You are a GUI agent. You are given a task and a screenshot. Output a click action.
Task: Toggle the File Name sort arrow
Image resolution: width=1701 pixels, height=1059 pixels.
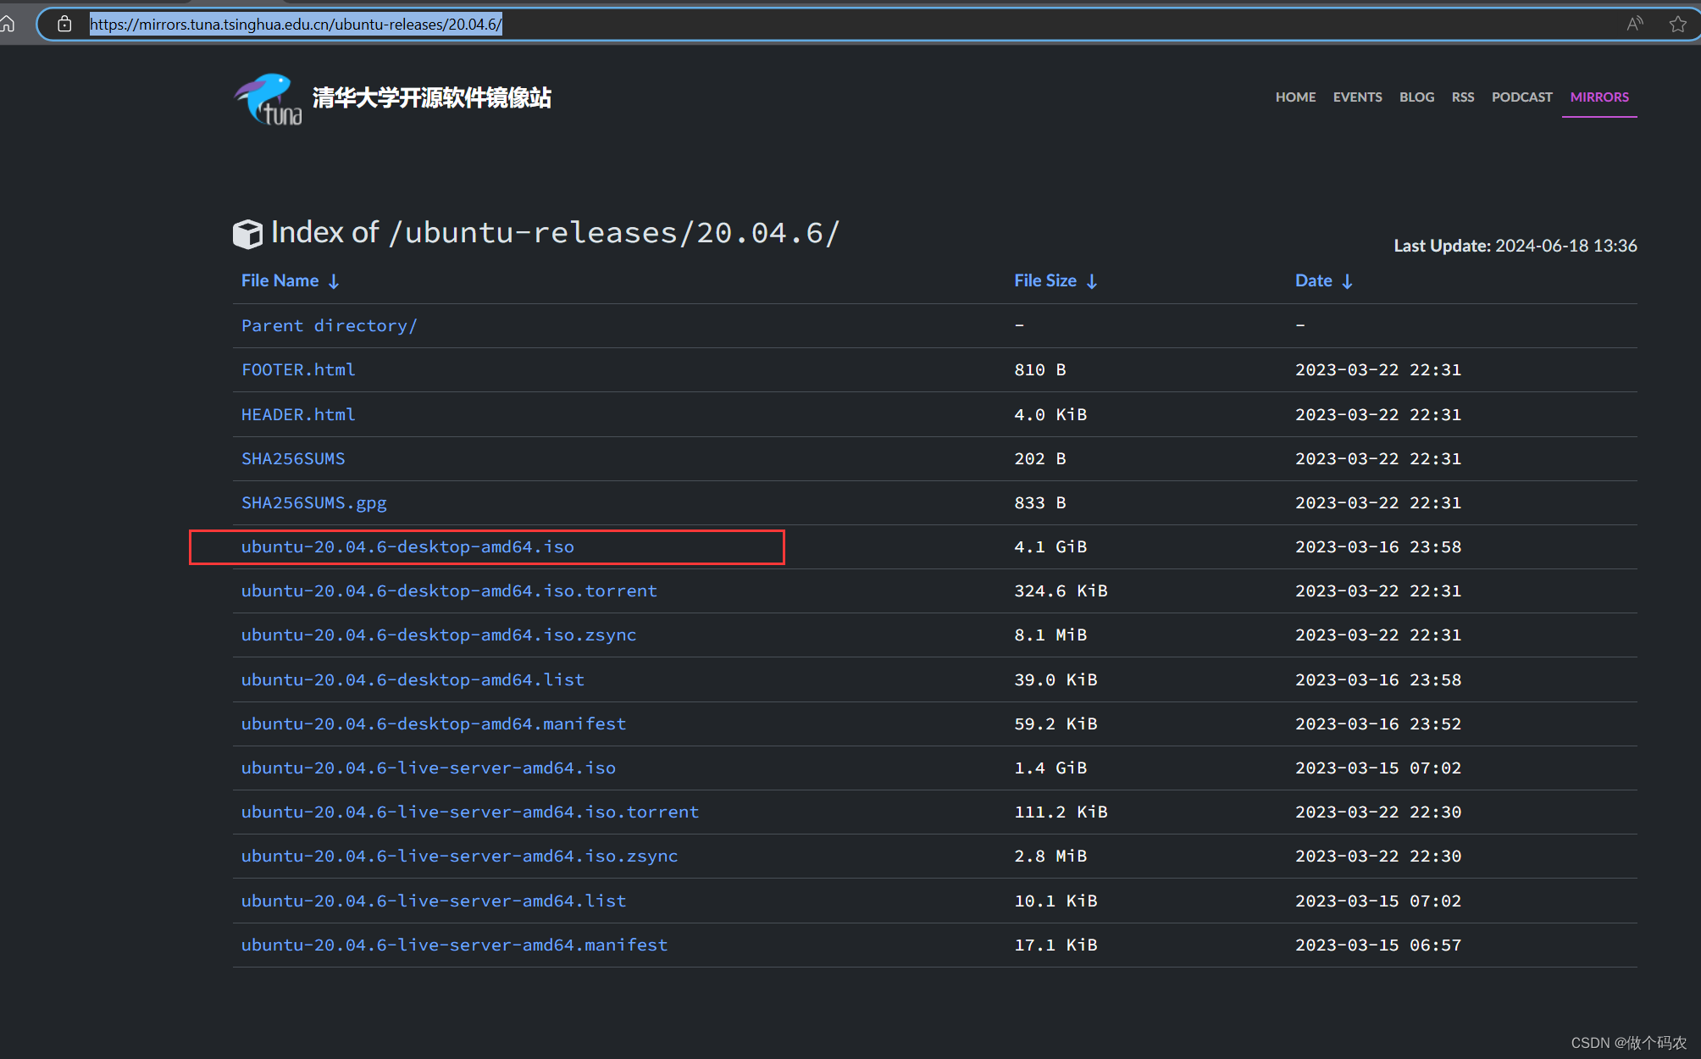click(334, 280)
